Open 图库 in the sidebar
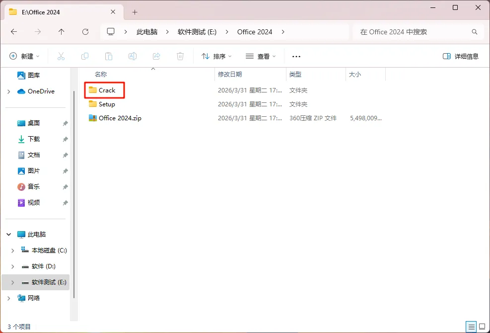Screen dimensions: 490x333 point(28,75)
